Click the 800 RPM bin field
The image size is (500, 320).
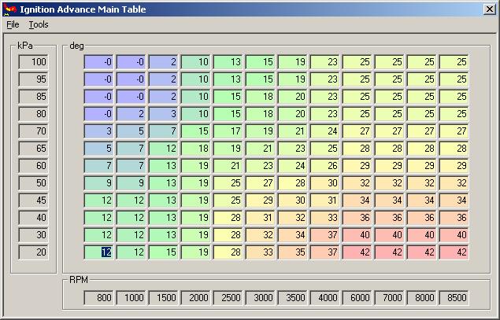point(98,298)
